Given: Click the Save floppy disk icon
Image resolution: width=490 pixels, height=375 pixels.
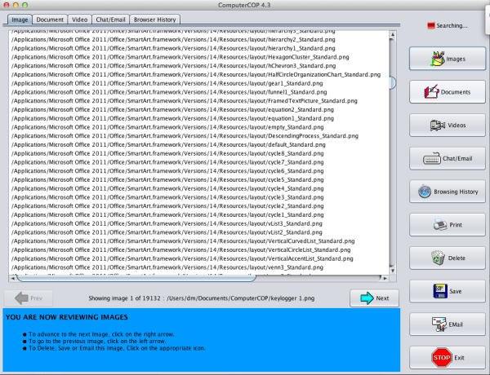Looking at the screenshot, I should tap(440, 291).
